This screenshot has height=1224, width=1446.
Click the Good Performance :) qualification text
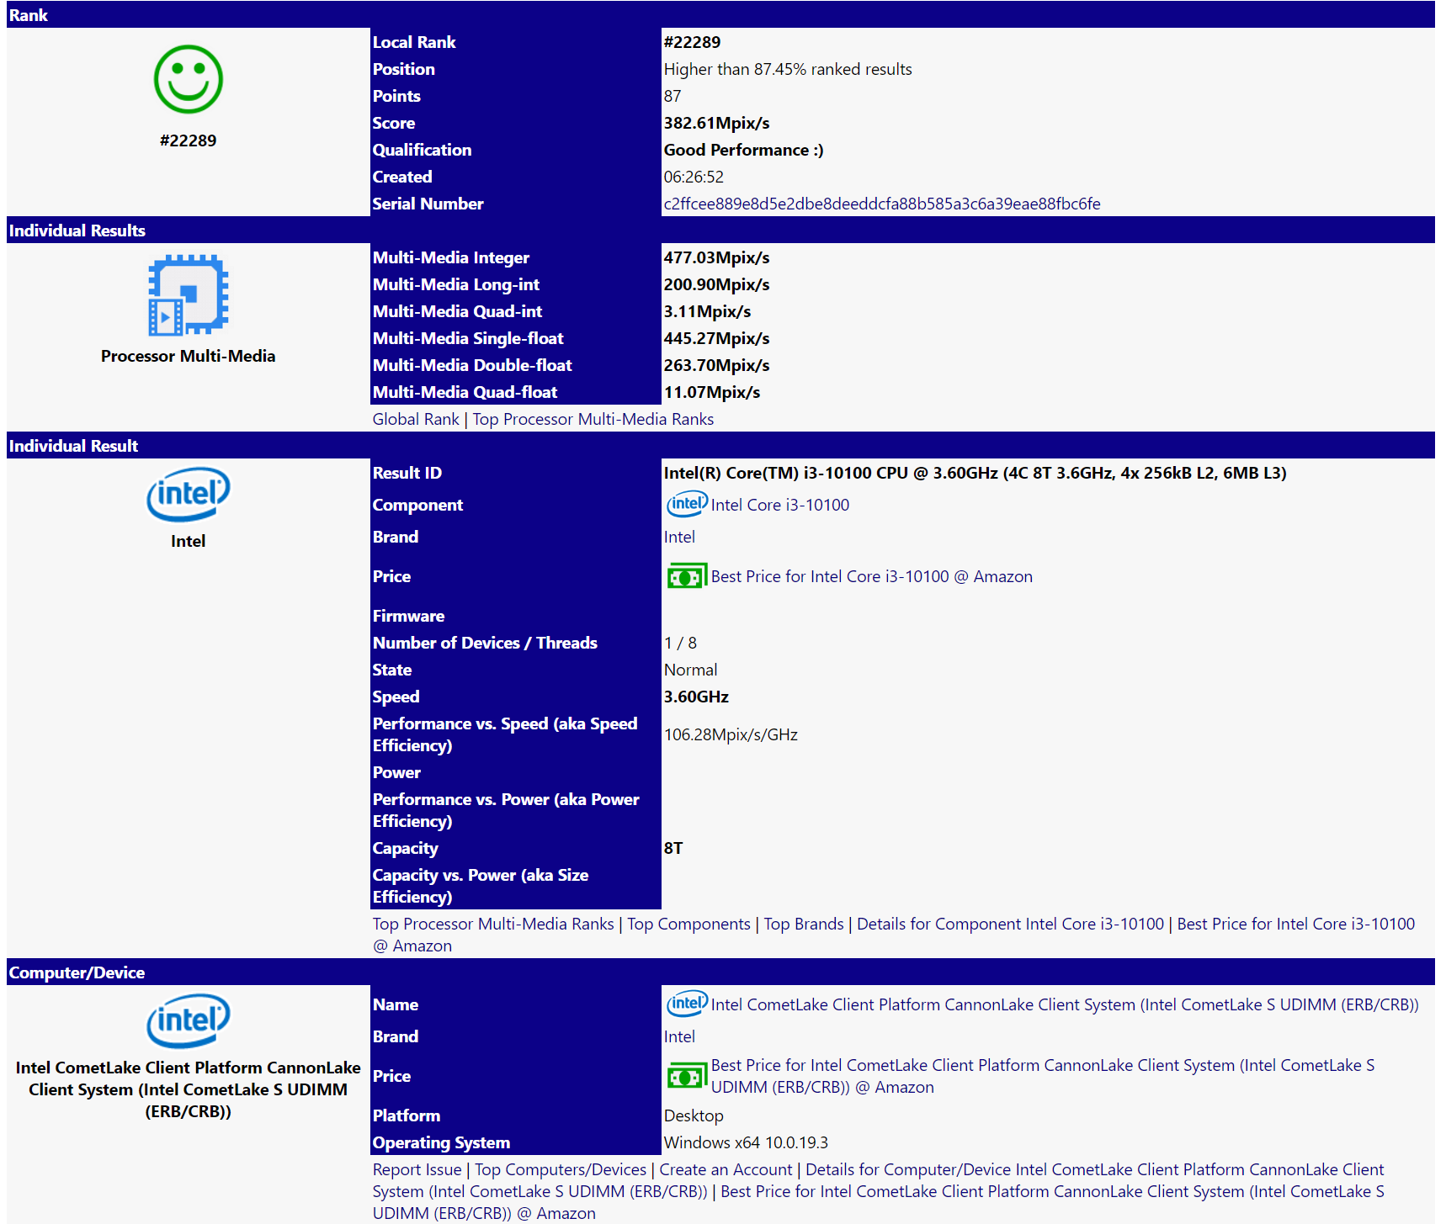(x=743, y=150)
